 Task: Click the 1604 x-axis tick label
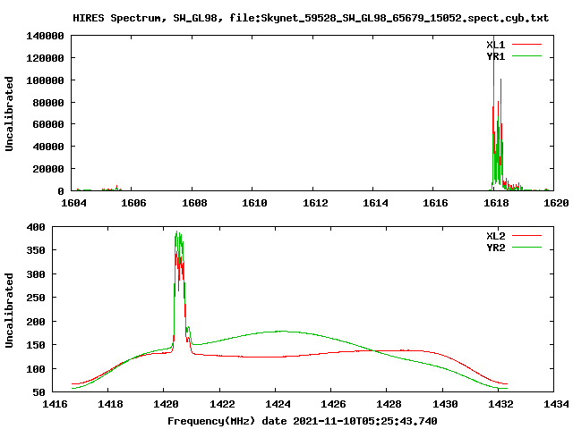click(73, 203)
